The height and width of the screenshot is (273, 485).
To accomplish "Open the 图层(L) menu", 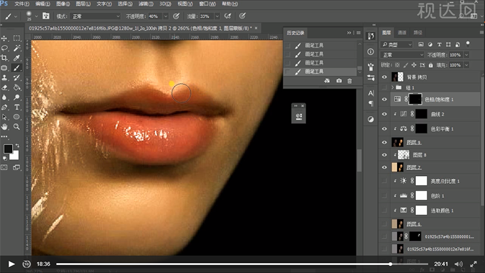I will click(x=83, y=4).
